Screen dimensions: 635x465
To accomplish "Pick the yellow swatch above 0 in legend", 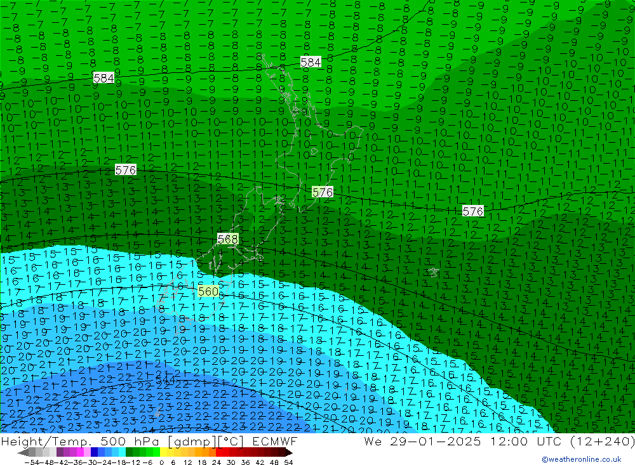I will [164, 452].
